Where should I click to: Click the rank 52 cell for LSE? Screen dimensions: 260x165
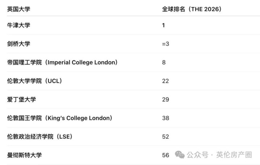pos(165,137)
